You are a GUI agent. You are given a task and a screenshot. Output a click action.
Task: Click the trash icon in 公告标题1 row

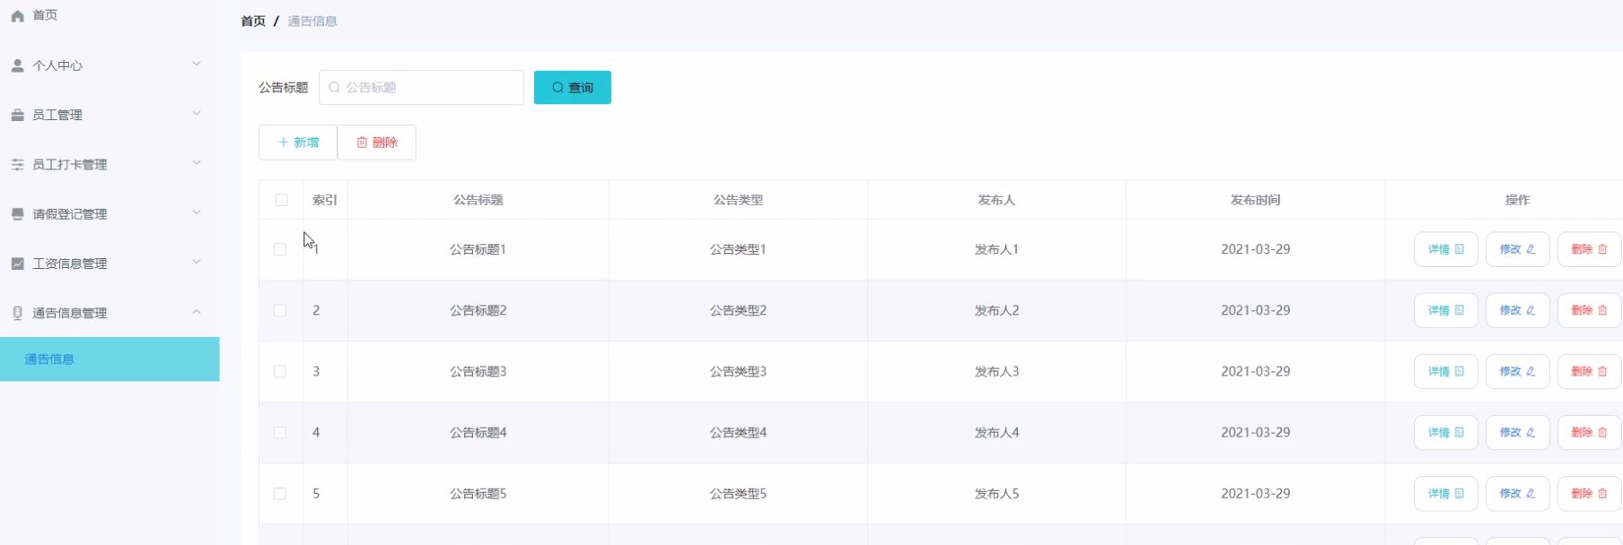(1602, 249)
